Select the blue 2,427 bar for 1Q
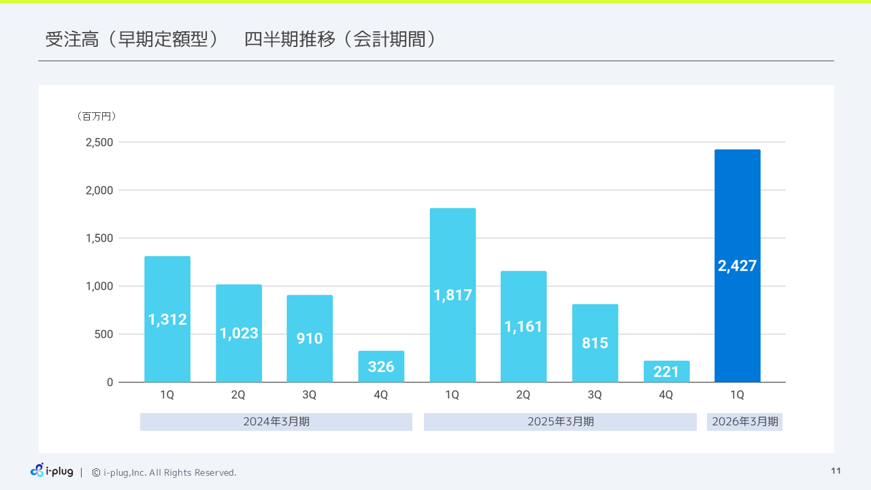This screenshot has width=871, height=490. [737, 265]
